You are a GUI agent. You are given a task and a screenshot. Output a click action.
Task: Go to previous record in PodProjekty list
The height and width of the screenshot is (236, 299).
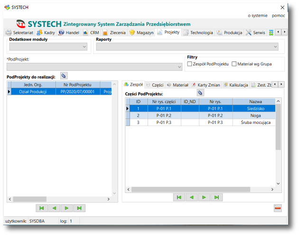coord(55,208)
